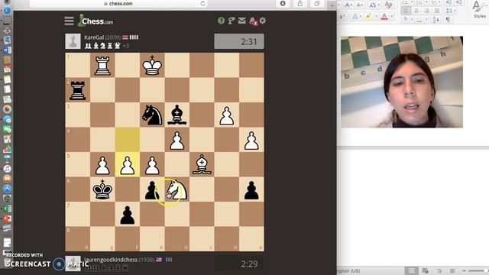This screenshot has height=275, width=489.
Task: Decrease indent in Word ribbon
Action: tap(449, 2)
